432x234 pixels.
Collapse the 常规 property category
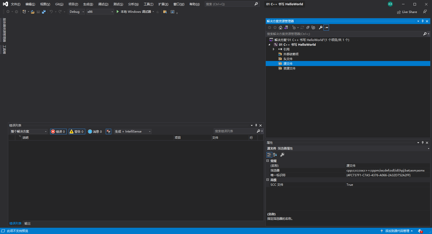click(x=267, y=161)
